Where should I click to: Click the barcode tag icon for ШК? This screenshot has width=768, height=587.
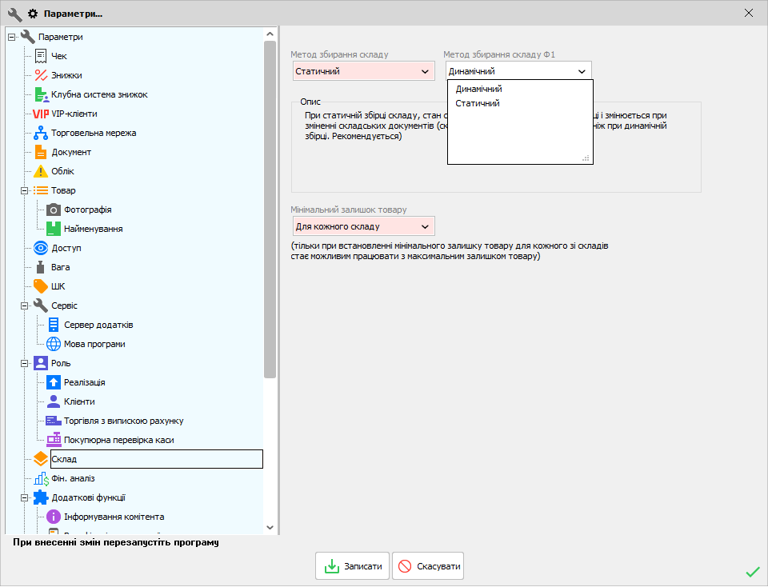coord(41,286)
